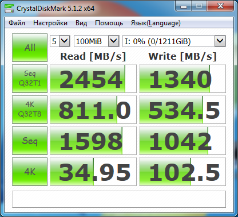238x217 pixels.
Task: Open the Язык(Language) menu
Action: point(156,23)
